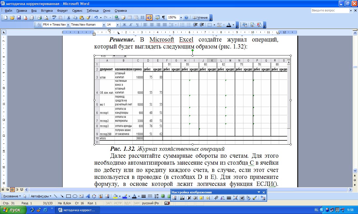Click the line color brush button
The height and width of the screenshot is (214, 358).
point(125,196)
